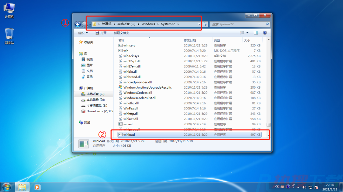Image resolution: width=343 pixels, height=192 pixels.
Task: Click the vertical scrollbar thumb in the file list
Action: pyautogui.click(x=268, y=125)
